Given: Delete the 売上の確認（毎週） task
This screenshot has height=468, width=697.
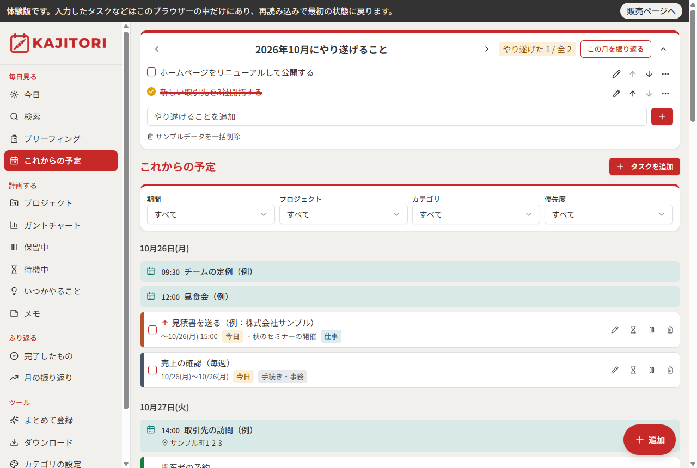Looking at the screenshot, I should point(670,370).
